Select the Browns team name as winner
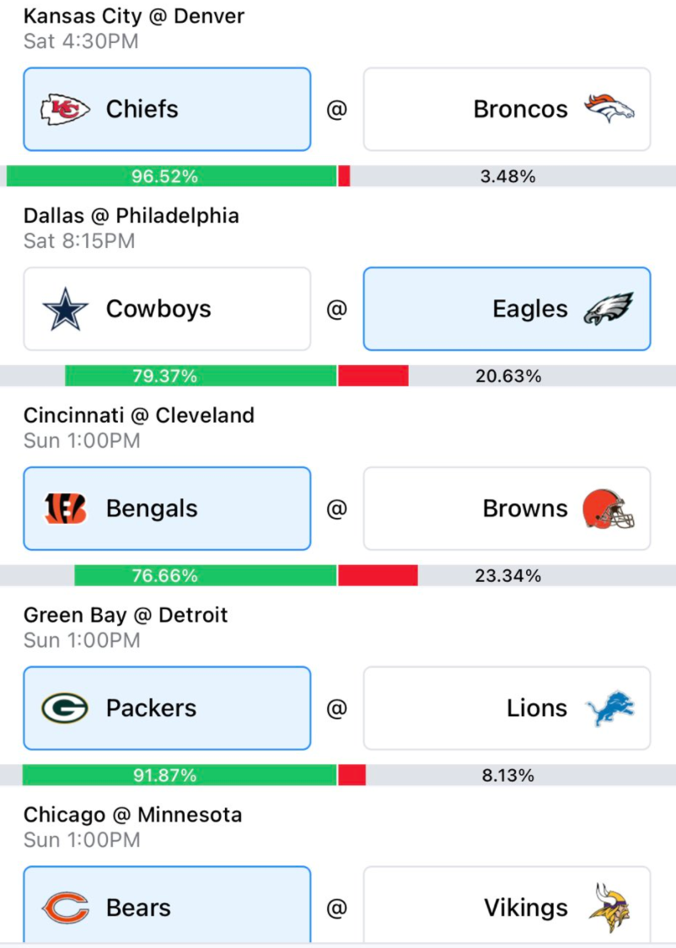 525,509
